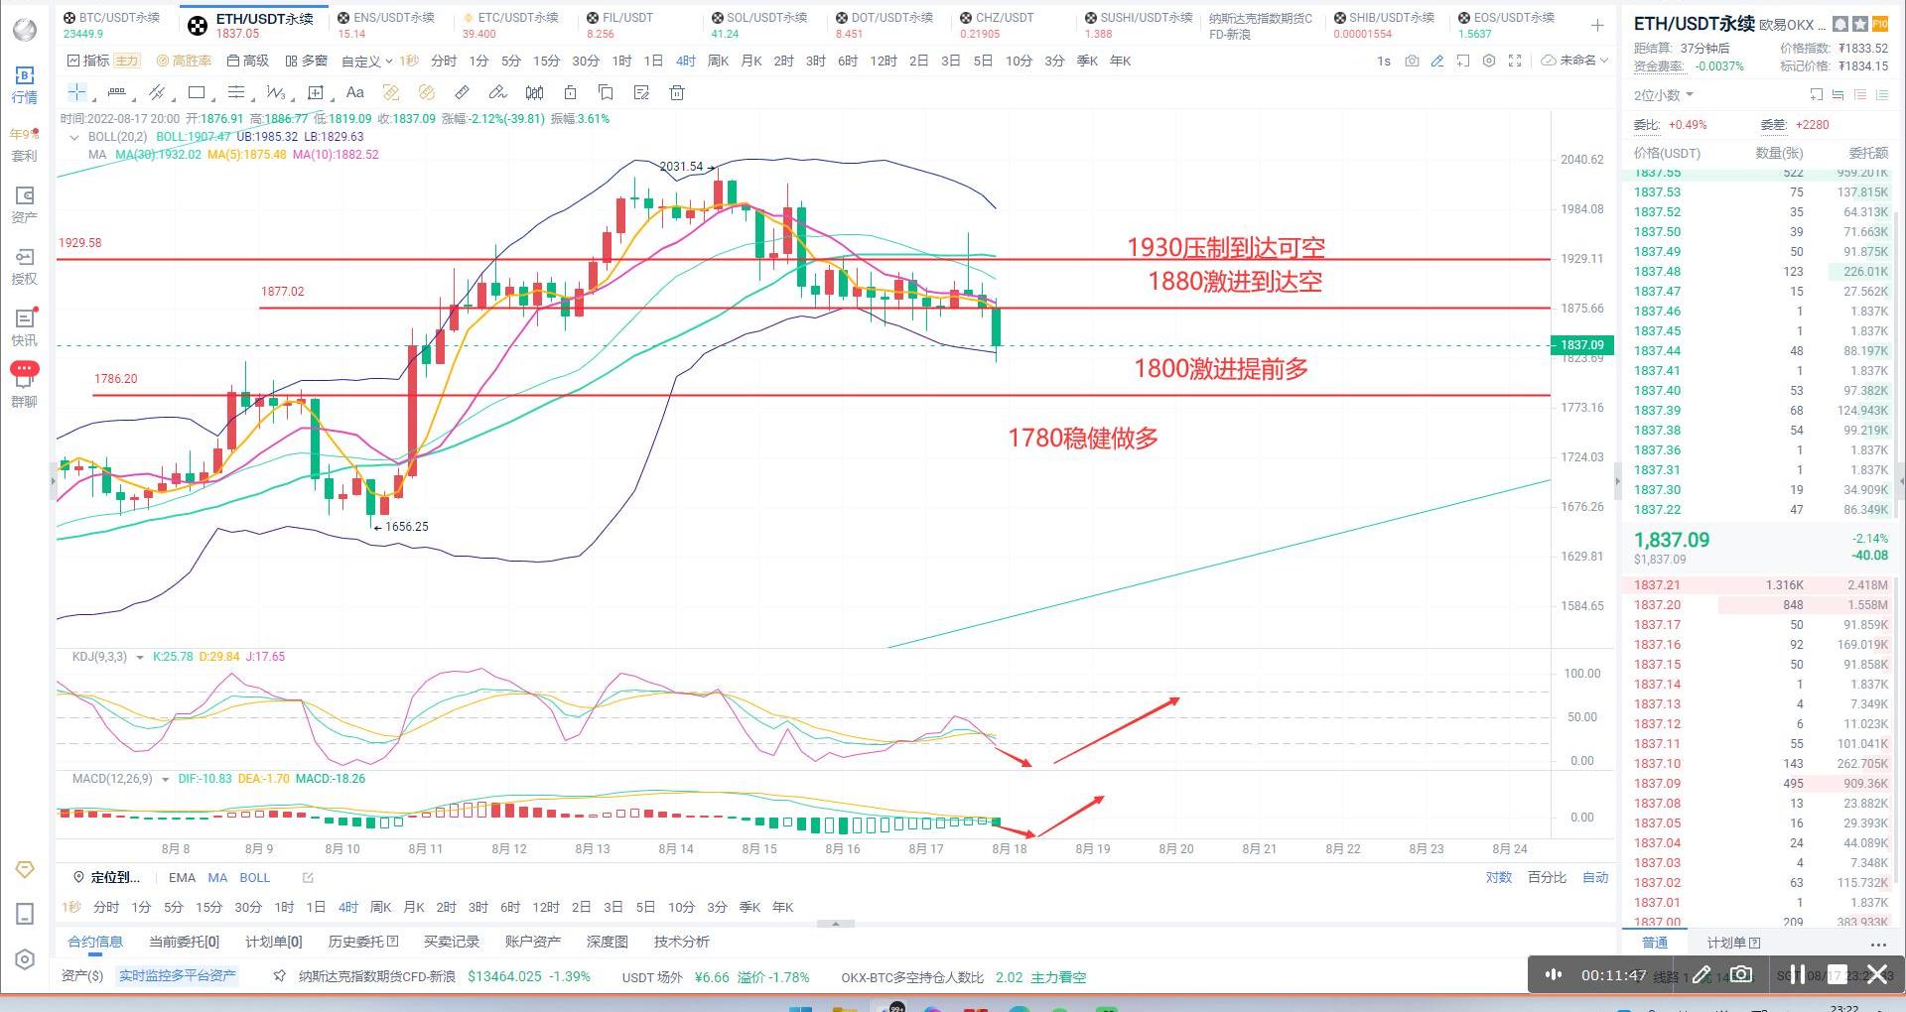Select the rectangle drawing tool

197,93
